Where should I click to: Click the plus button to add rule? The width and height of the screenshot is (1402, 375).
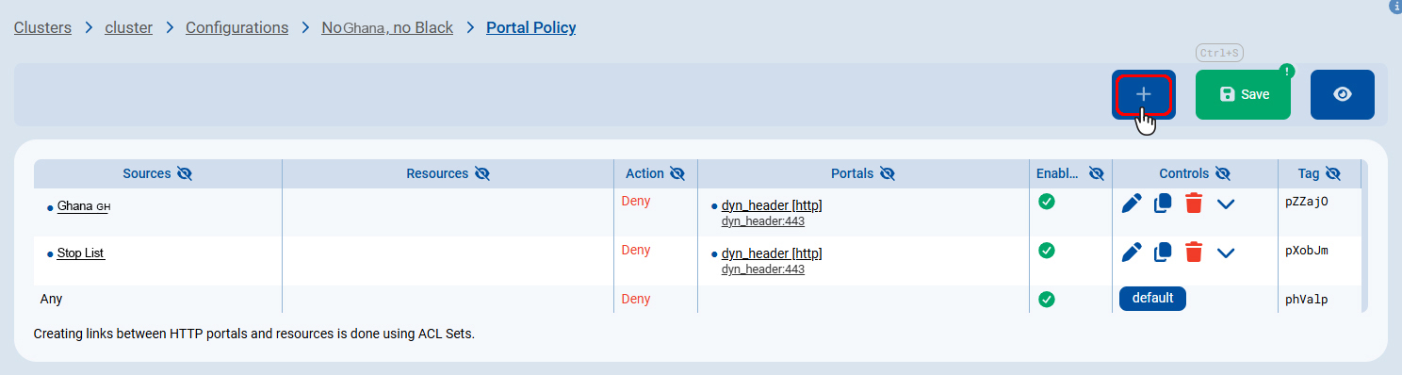[x=1143, y=94]
